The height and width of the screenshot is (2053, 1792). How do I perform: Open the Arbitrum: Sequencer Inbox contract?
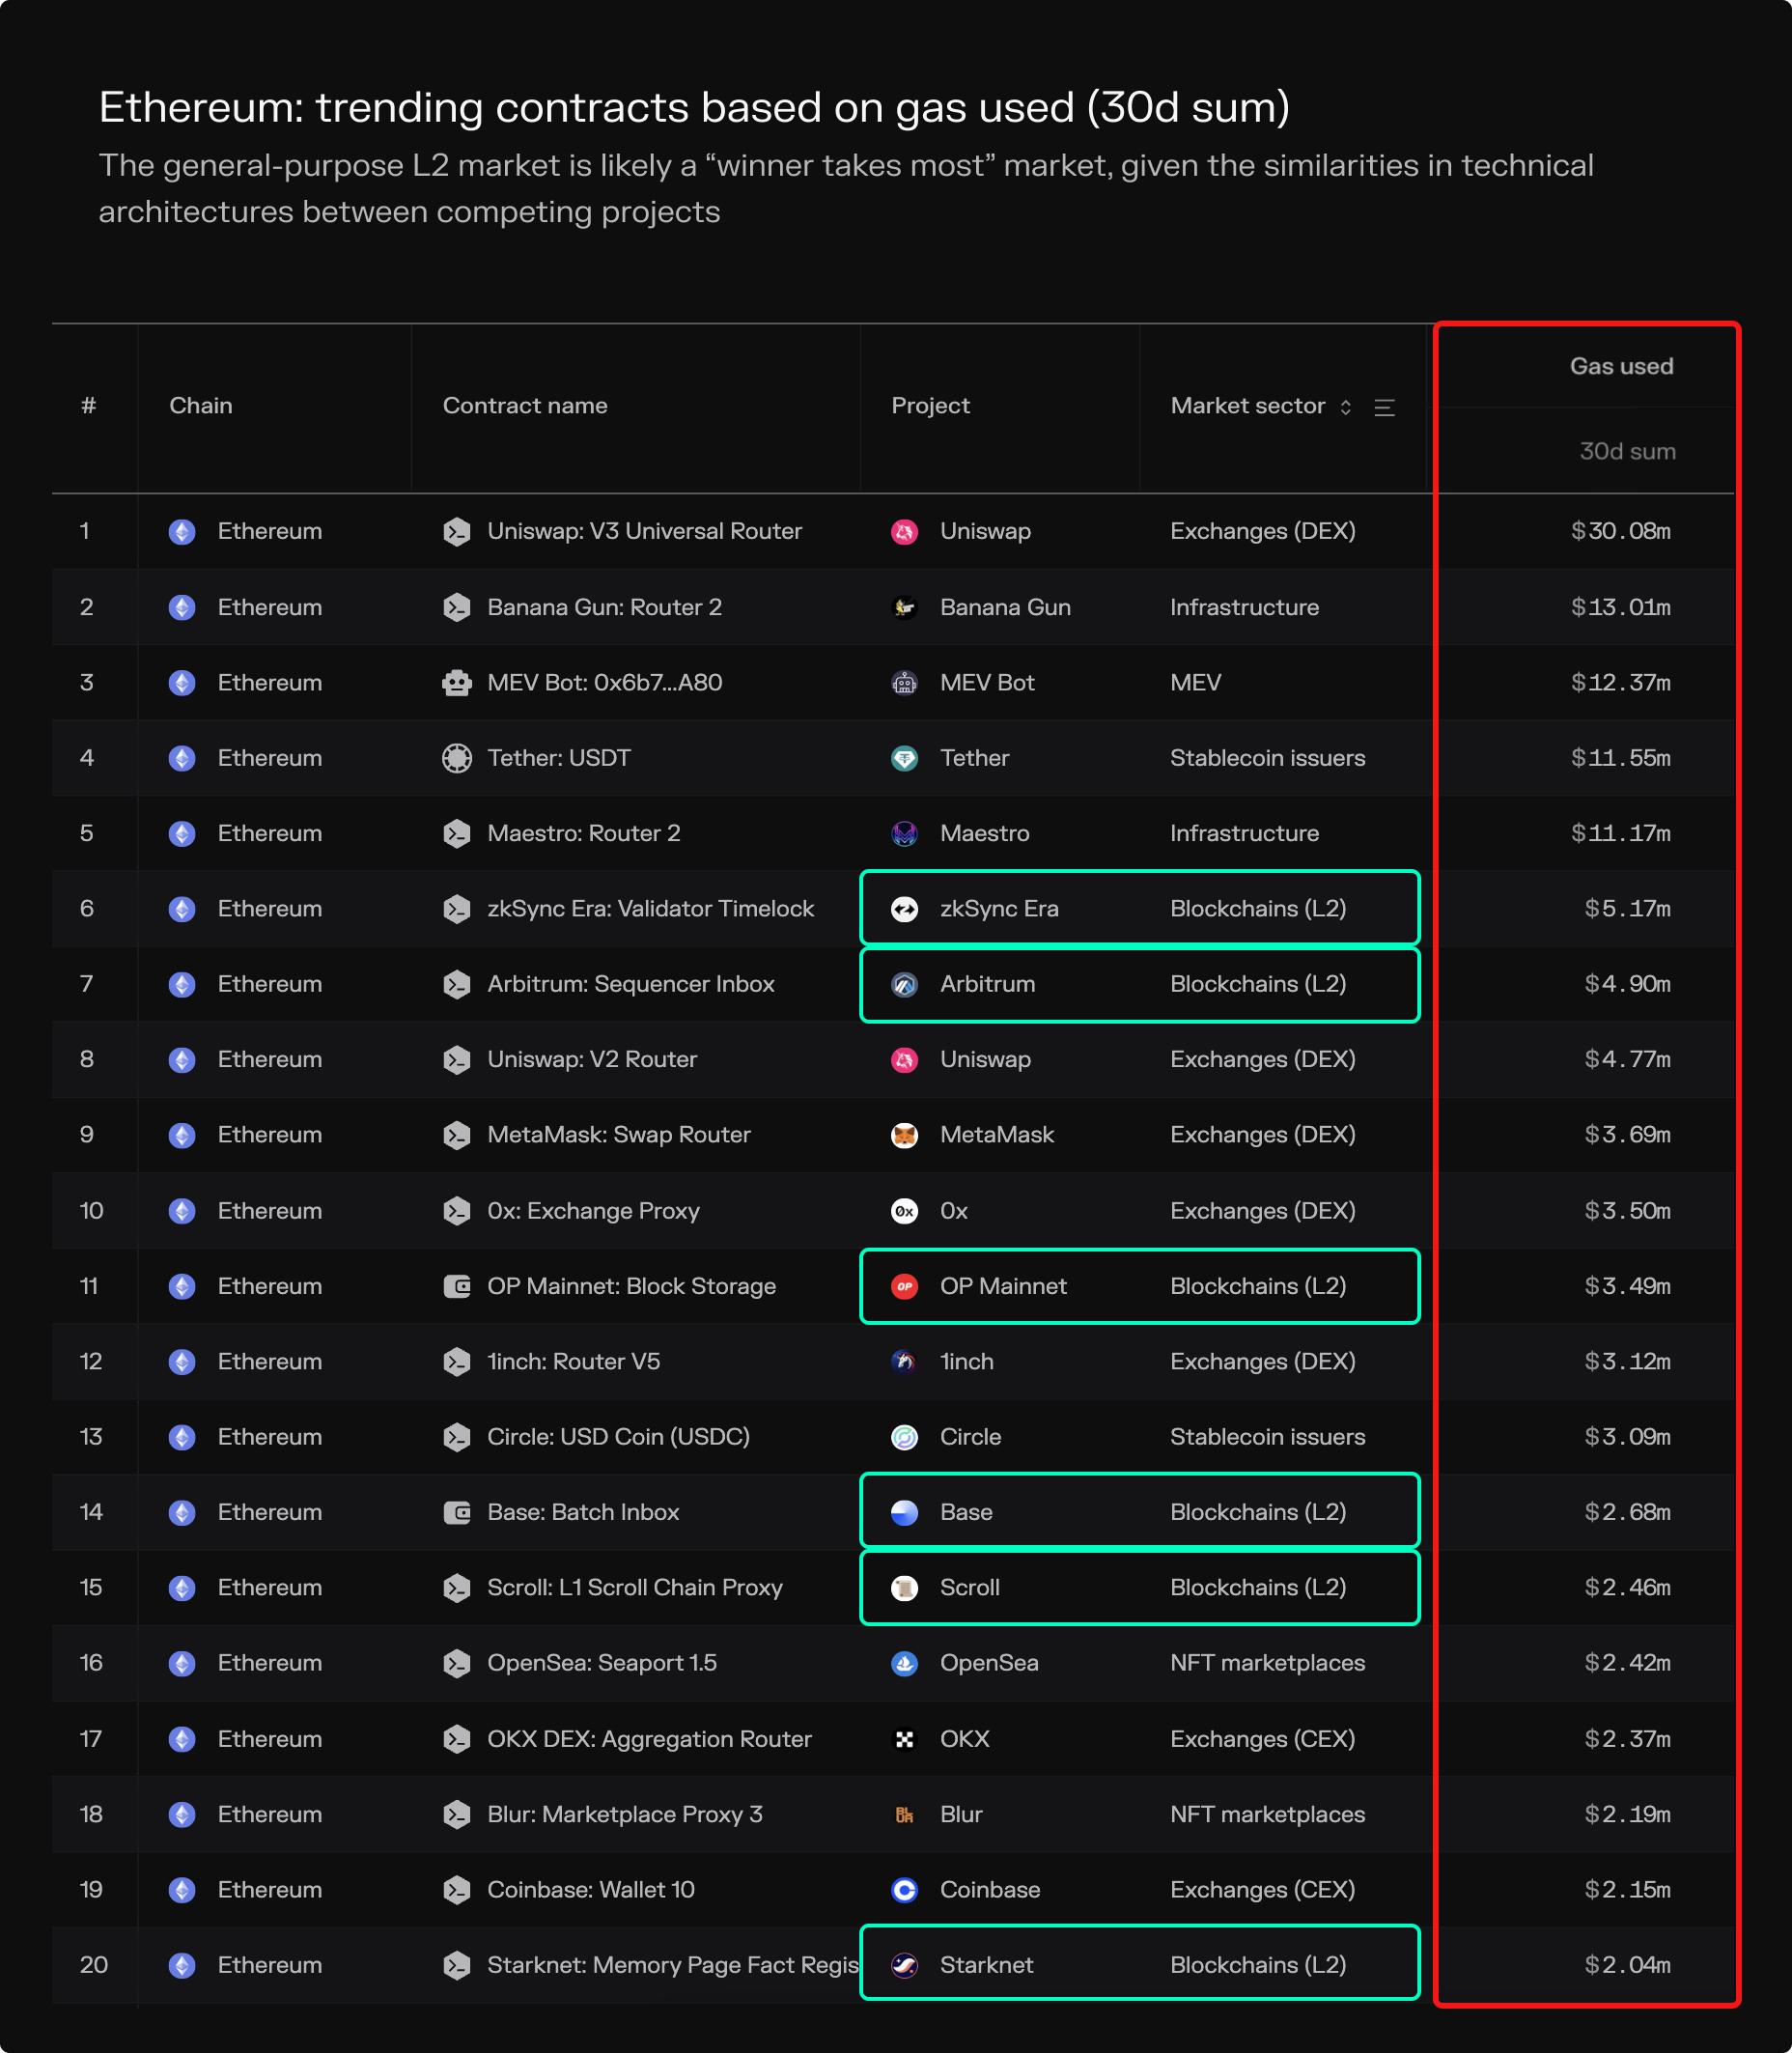point(630,984)
